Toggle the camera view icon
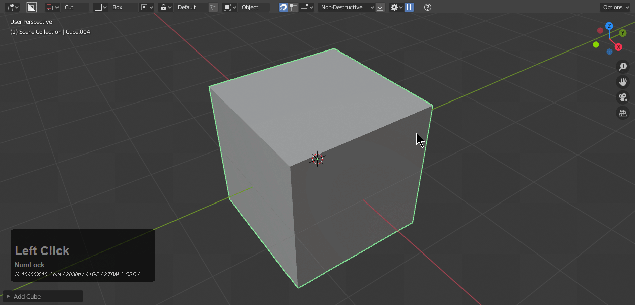The width and height of the screenshot is (635, 305). pyautogui.click(x=623, y=97)
